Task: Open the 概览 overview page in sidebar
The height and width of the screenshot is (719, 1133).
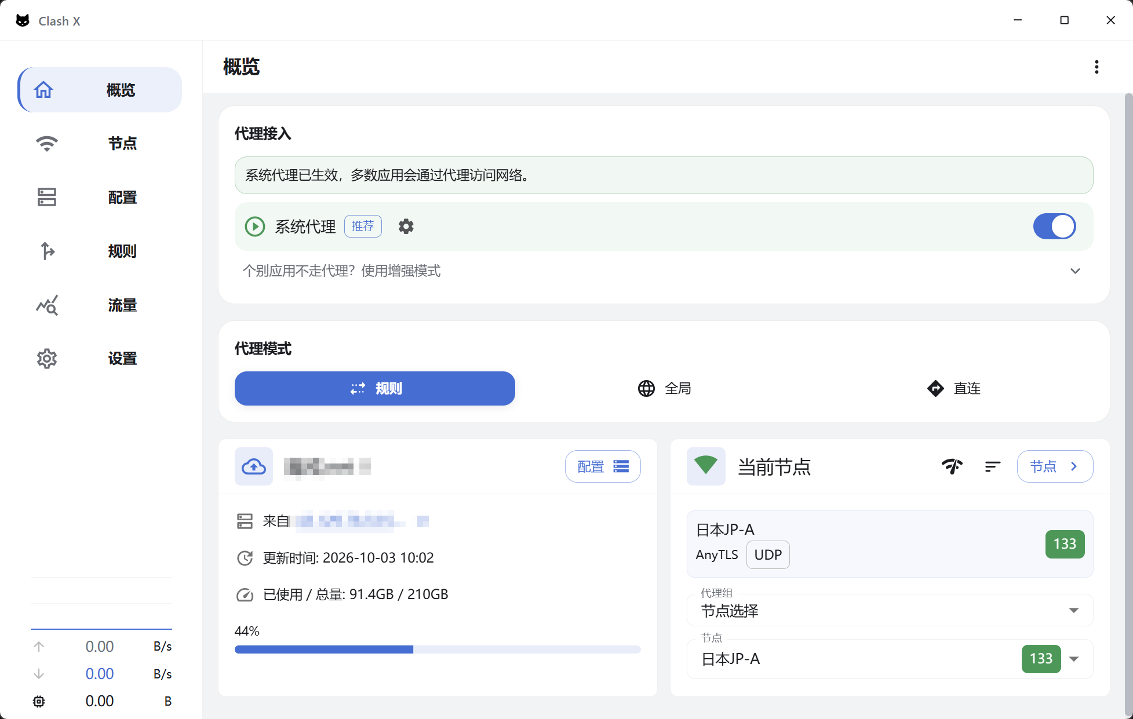Action: [x=100, y=90]
